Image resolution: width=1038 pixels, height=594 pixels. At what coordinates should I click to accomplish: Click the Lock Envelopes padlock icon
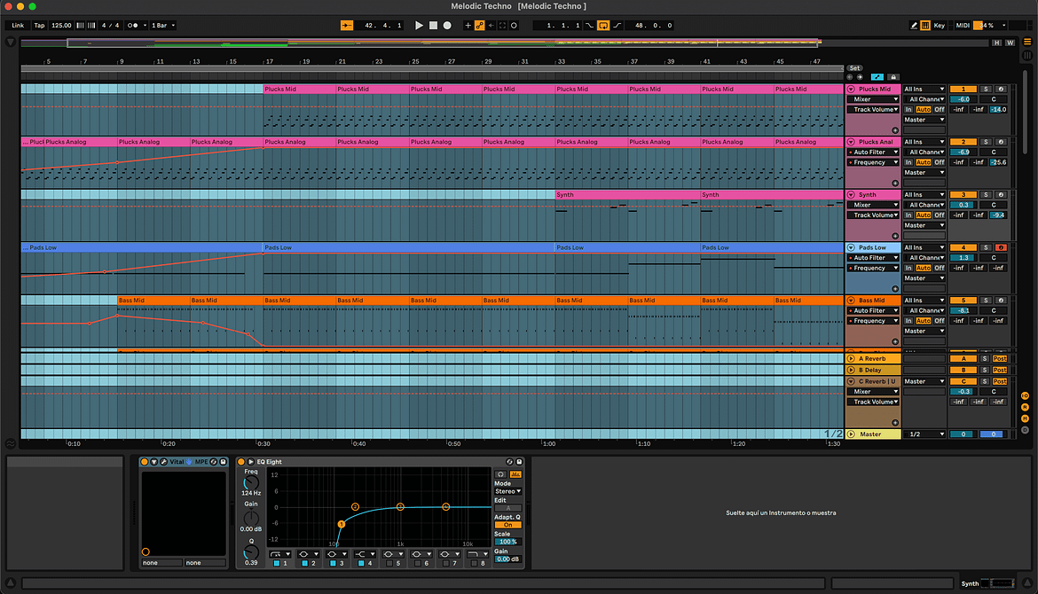coord(893,77)
